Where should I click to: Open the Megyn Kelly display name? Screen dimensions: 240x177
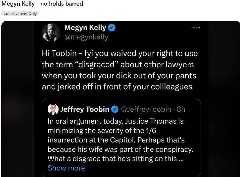(x=85, y=28)
